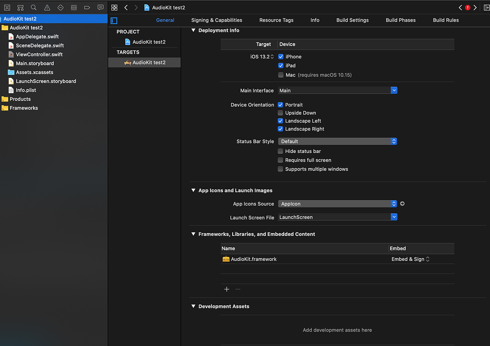Image resolution: width=490 pixels, height=346 pixels.
Task: Open the Project navigator
Action: pyautogui.click(x=7, y=7)
